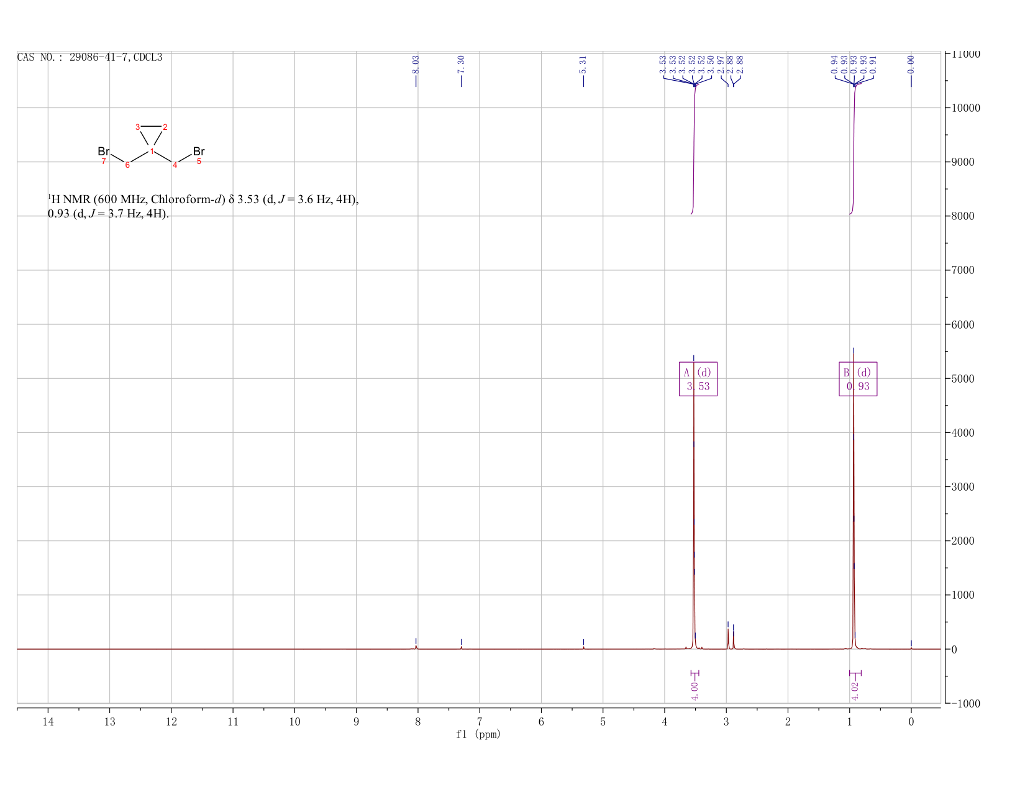
Task: Click the multiplet box A (d) 3.53
Action: pos(698,379)
